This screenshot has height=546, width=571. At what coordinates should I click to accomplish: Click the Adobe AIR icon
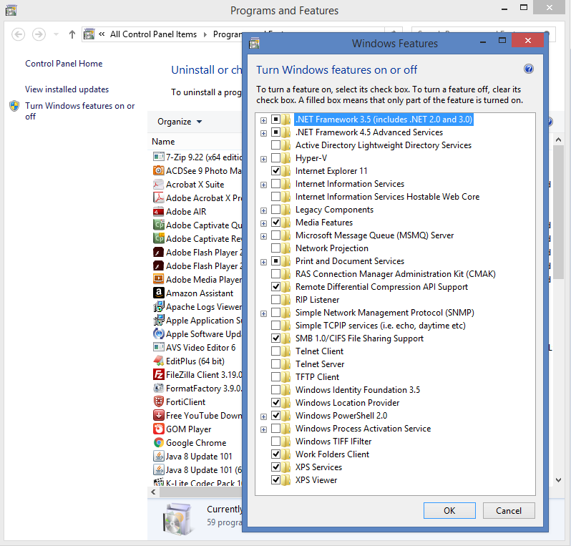[x=158, y=211]
